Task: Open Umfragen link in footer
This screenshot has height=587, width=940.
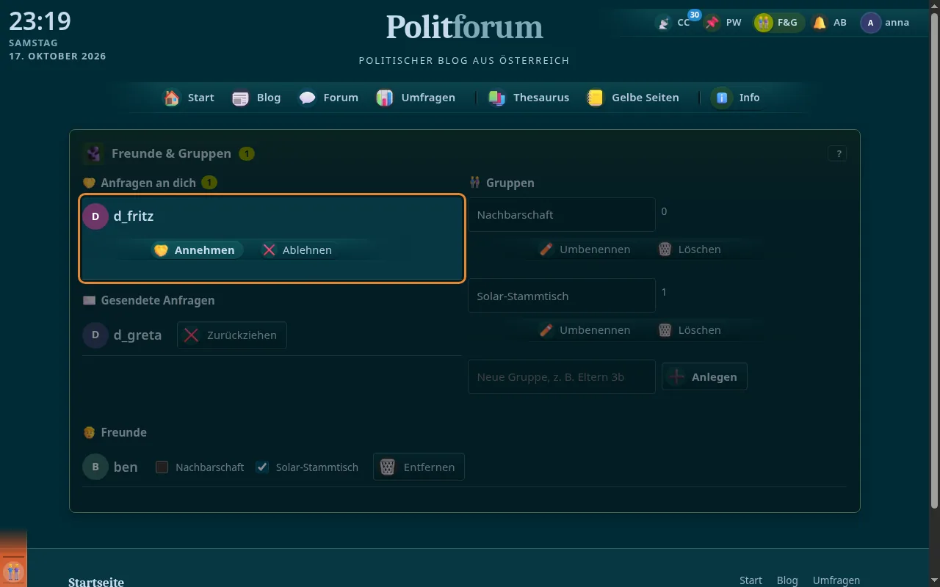Action: pos(836,580)
